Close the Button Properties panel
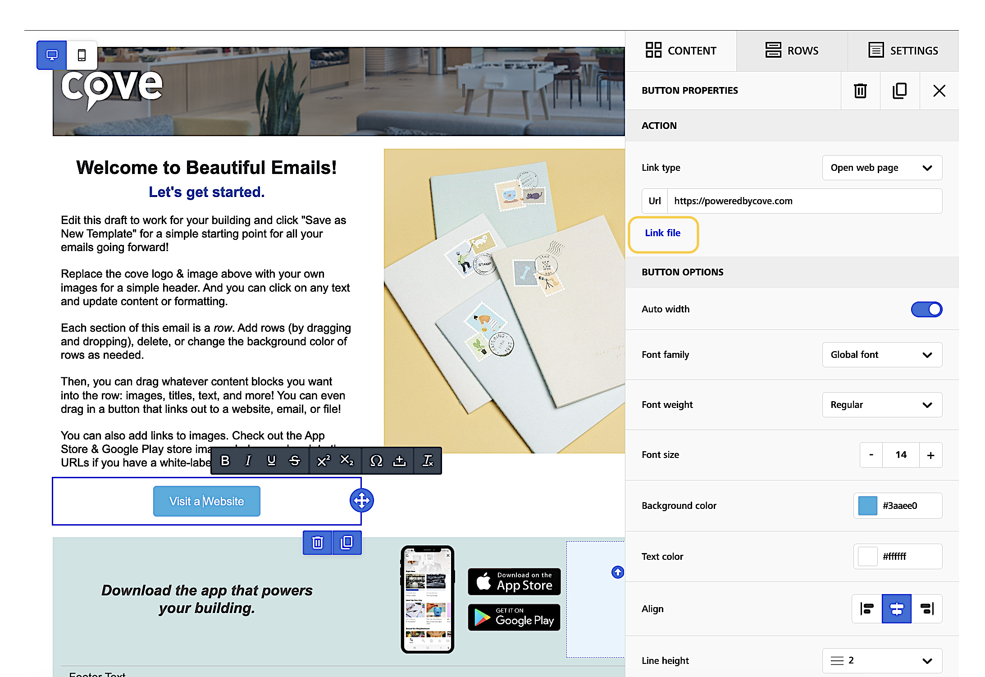 coord(939,91)
